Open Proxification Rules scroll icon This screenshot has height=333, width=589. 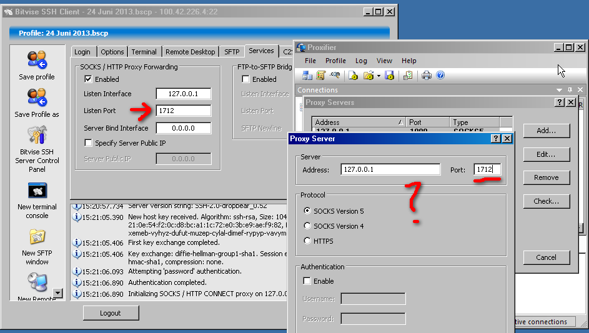pyautogui.click(x=320, y=76)
